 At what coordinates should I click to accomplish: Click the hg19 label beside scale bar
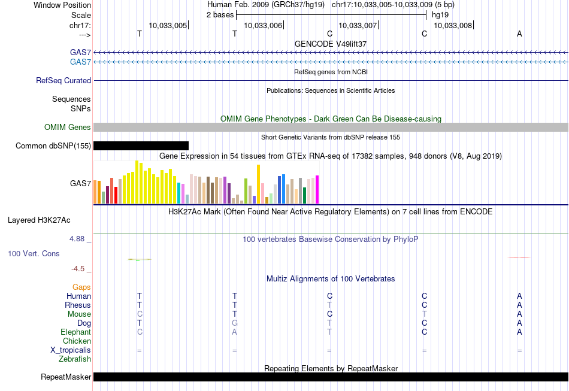(440, 15)
